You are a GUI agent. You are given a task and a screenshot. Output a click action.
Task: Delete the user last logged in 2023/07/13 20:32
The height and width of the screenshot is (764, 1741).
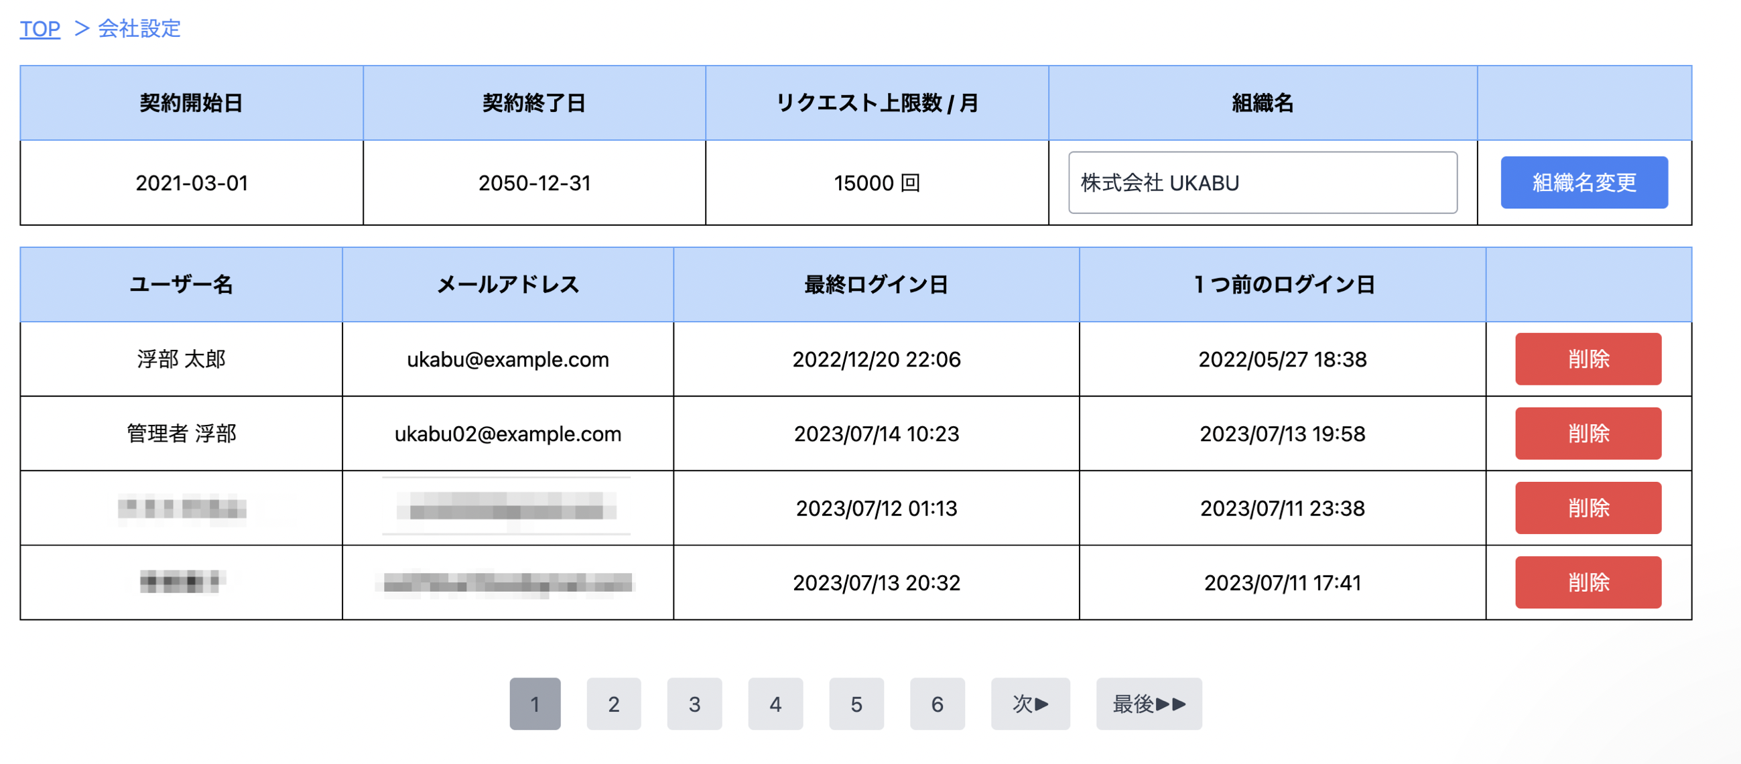point(1588,582)
